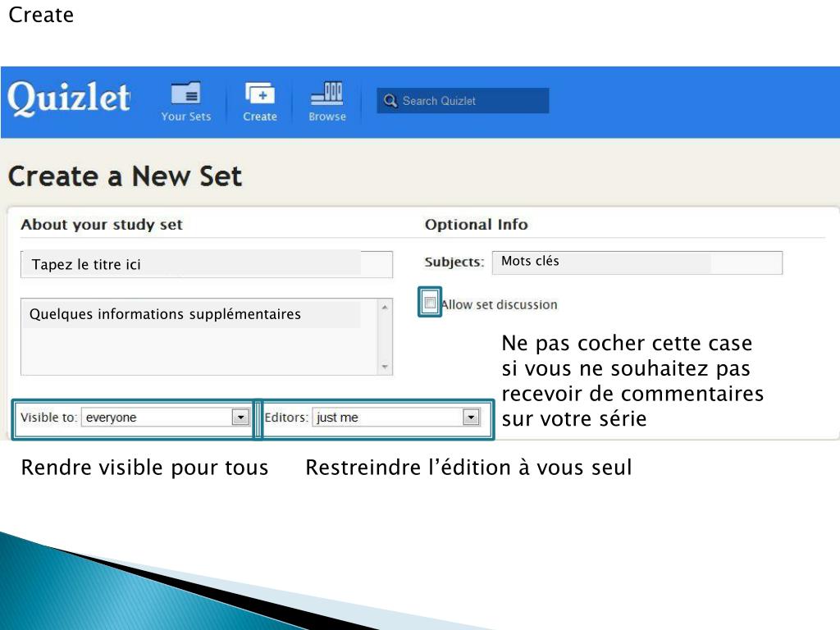
Task: Click the search magnifier icon
Action: [390, 101]
